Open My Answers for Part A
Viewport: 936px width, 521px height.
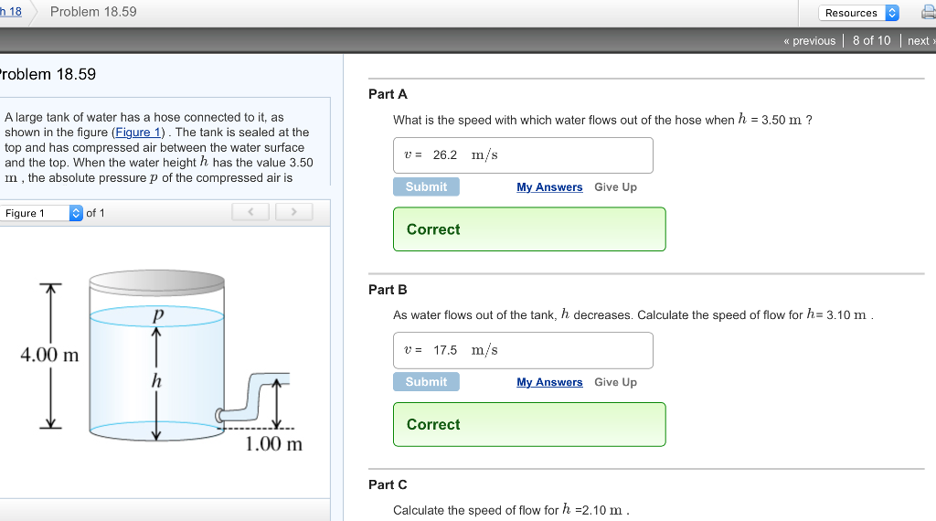tap(549, 186)
